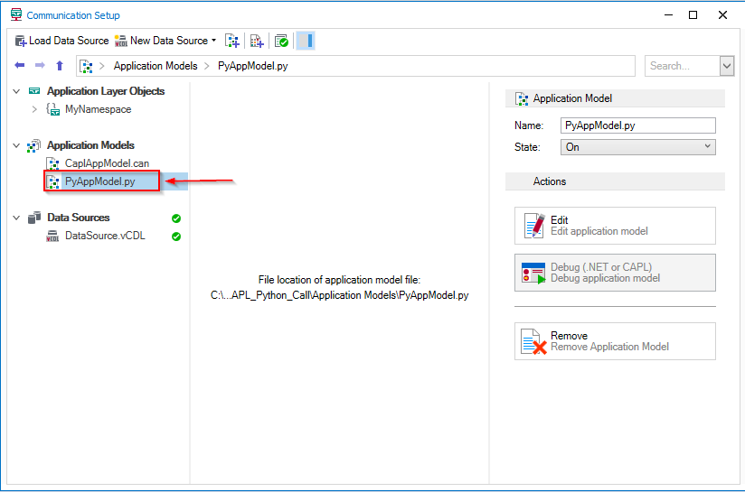Click the Remove Application Model button
Viewport: 745px width, 492px height.
615,341
